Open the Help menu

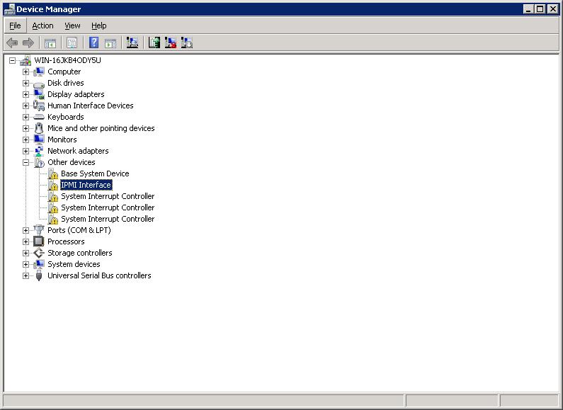click(98, 26)
